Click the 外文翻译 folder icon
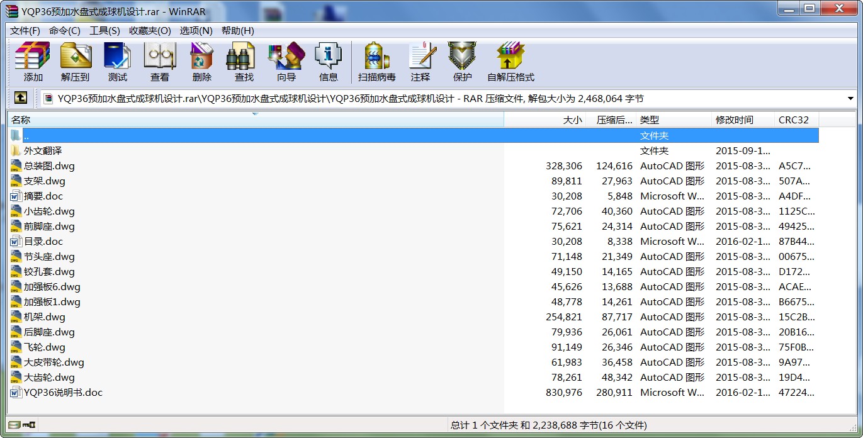Viewport: 863px width, 438px height. pos(16,151)
